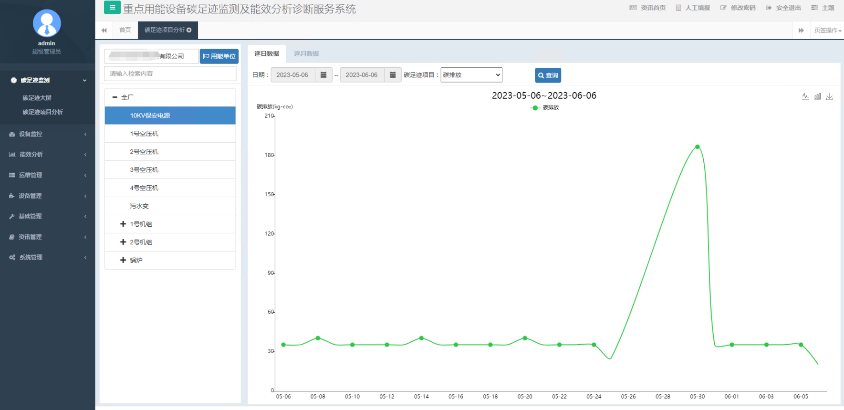Expand the 能效分析 menu
The height and width of the screenshot is (410, 844).
47,155
